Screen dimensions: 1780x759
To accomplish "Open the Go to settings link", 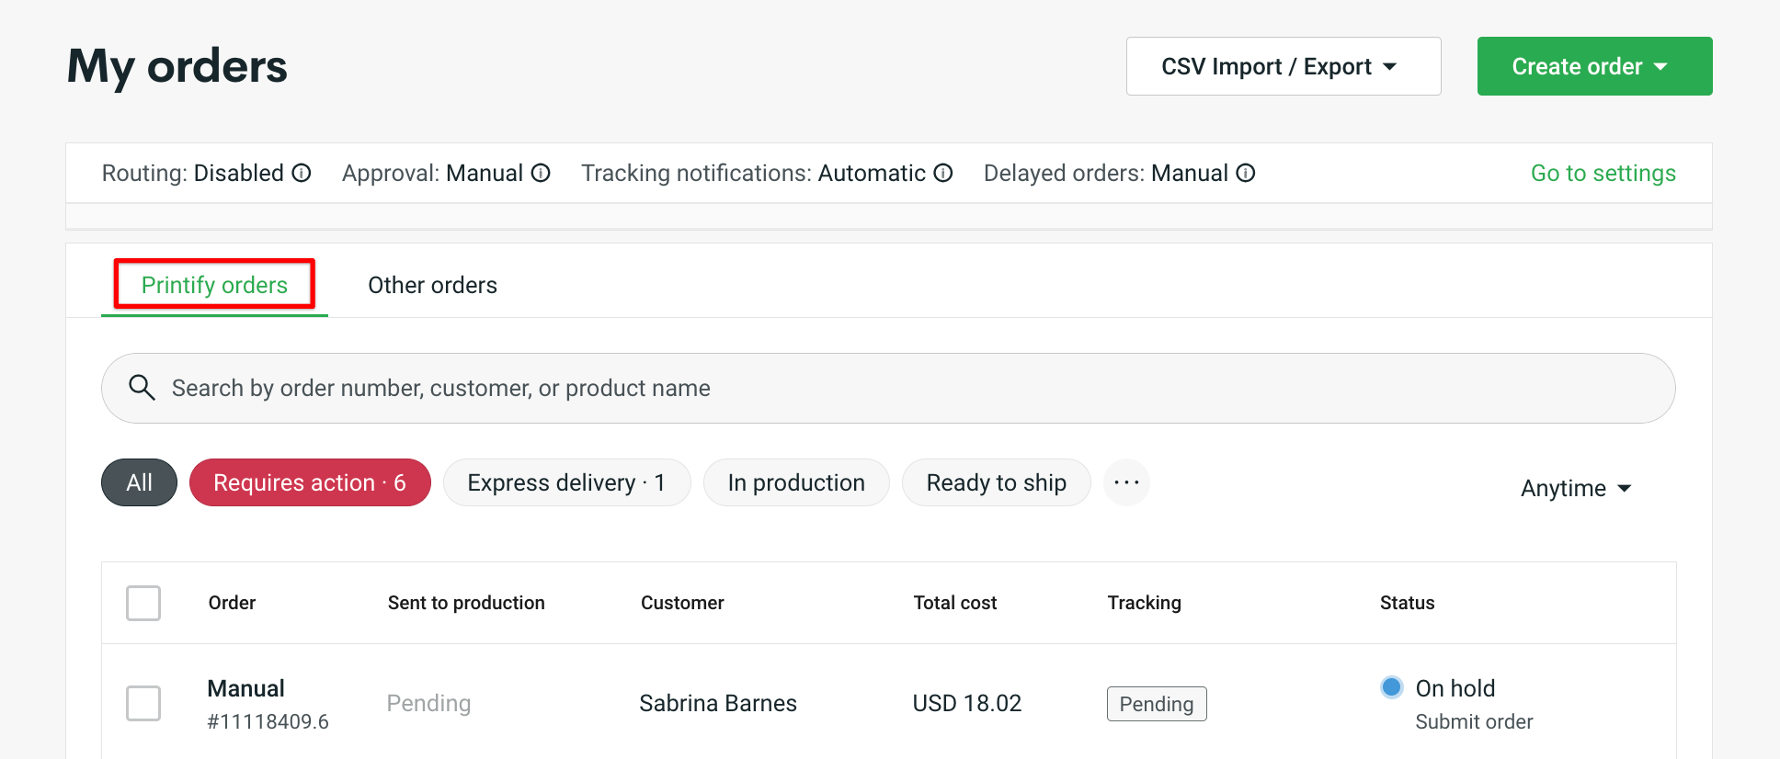I will click(x=1603, y=173).
